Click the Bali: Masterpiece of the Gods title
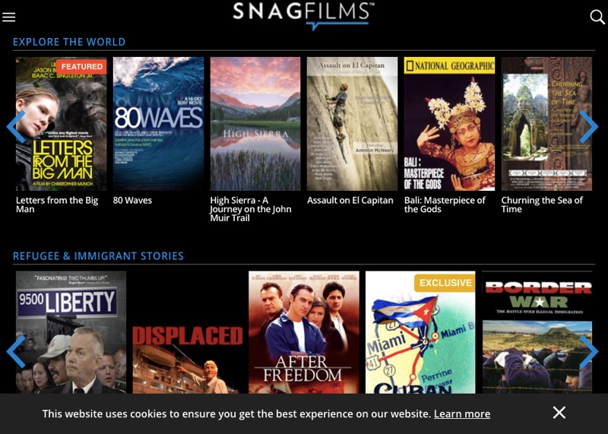This screenshot has width=608, height=434. coord(445,204)
